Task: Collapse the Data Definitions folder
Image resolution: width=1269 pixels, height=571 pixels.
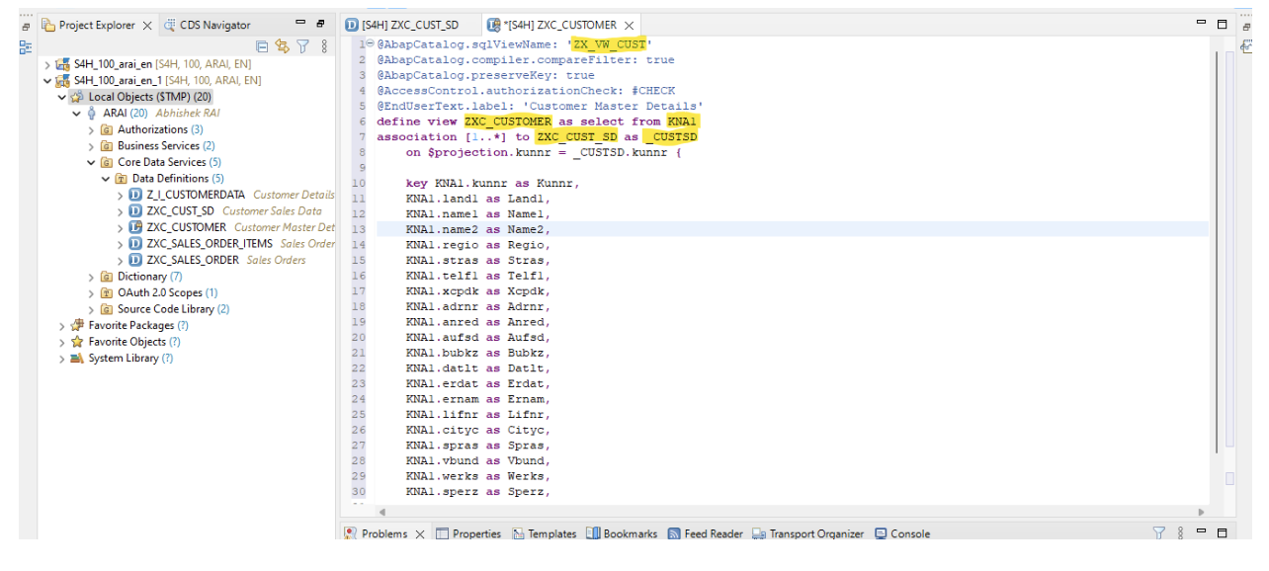Action: tap(106, 179)
